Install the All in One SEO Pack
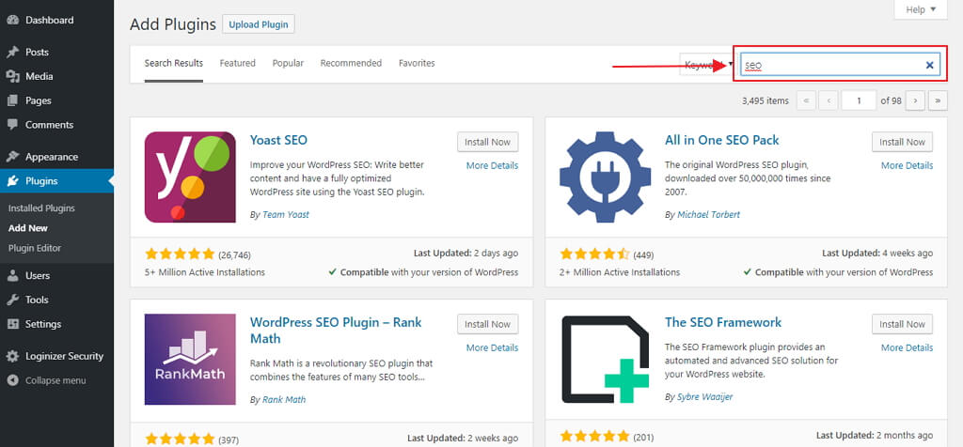 pyautogui.click(x=902, y=142)
